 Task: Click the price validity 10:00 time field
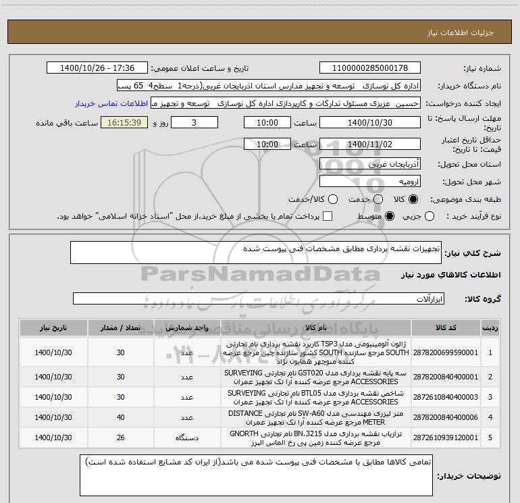(267, 144)
